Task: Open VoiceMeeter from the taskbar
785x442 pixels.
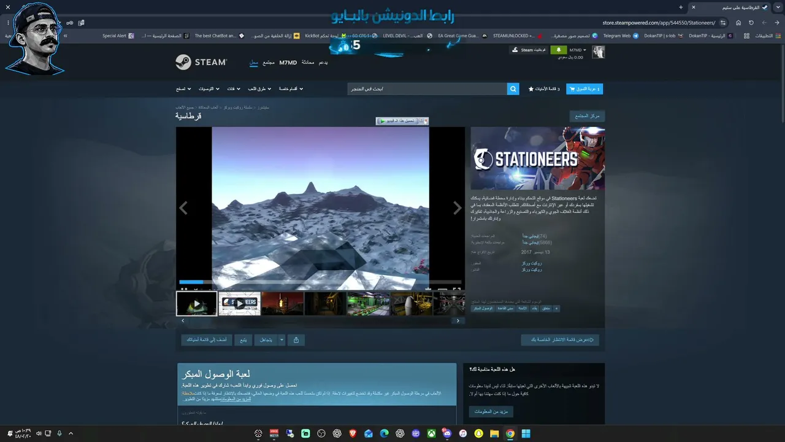Action: (274, 433)
